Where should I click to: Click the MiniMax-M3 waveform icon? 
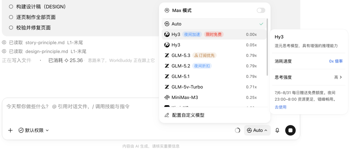pos(167,97)
